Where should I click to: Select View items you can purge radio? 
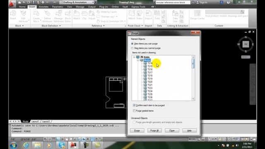(132, 43)
